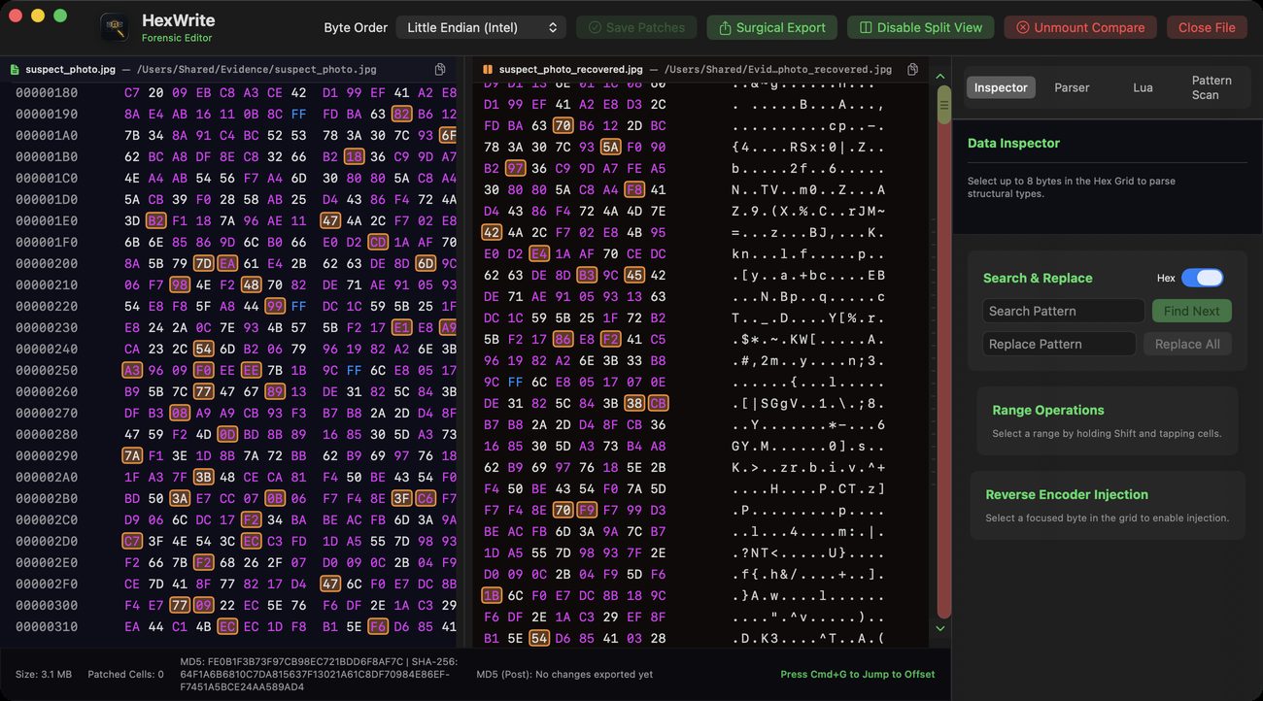Click ASCII text 'Z.9.(X.%.C..rJM~' in compare pane
Image resolution: width=1263 pixels, height=701 pixels.
808,211
